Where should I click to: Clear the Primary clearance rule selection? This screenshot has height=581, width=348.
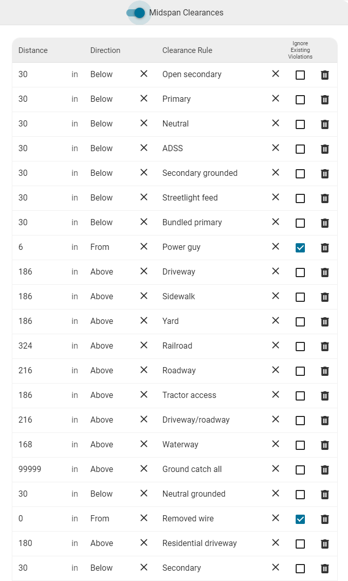tap(276, 99)
